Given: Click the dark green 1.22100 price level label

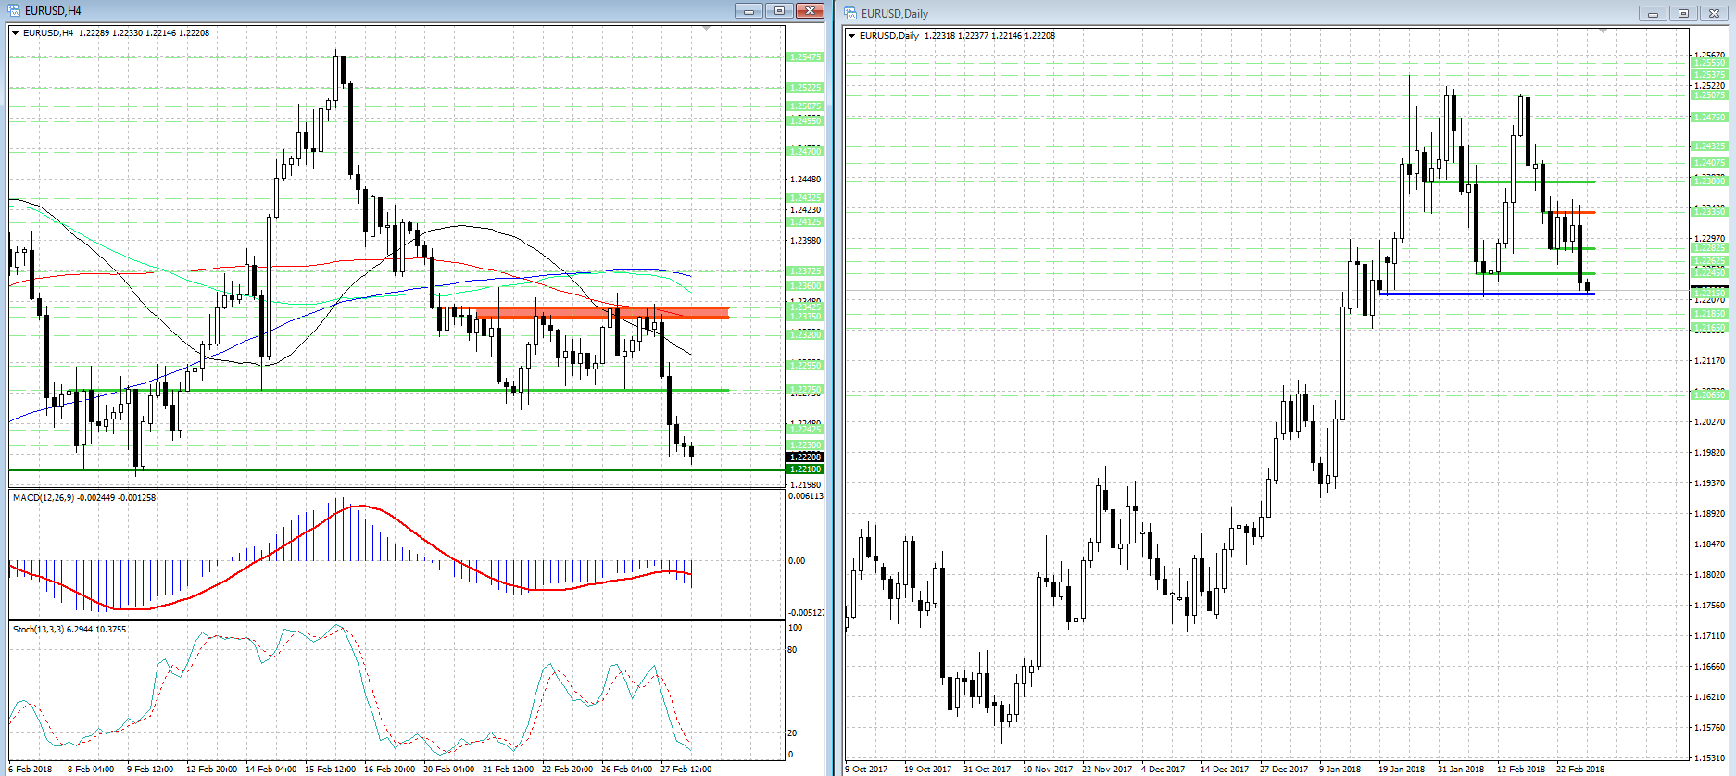Looking at the screenshot, I should (x=804, y=469).
